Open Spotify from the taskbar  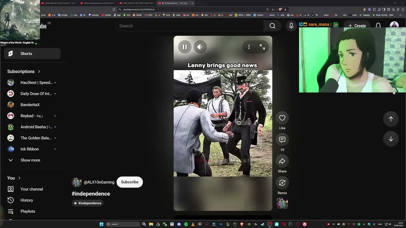point(186,224)
